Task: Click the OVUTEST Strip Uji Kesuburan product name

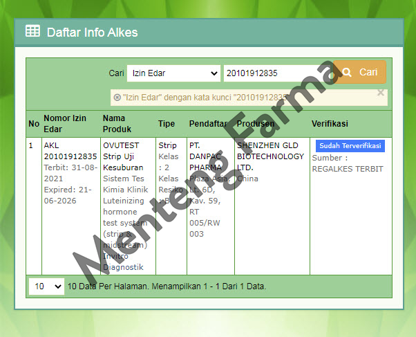Action: tap(123, 156)
